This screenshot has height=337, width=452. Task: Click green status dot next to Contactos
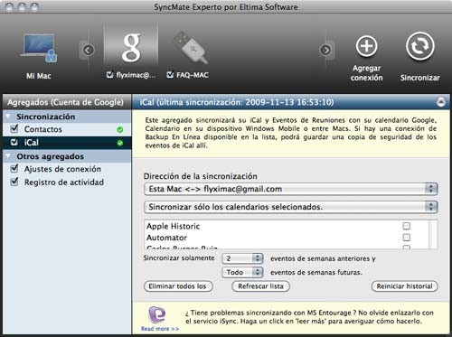[120, 129]
